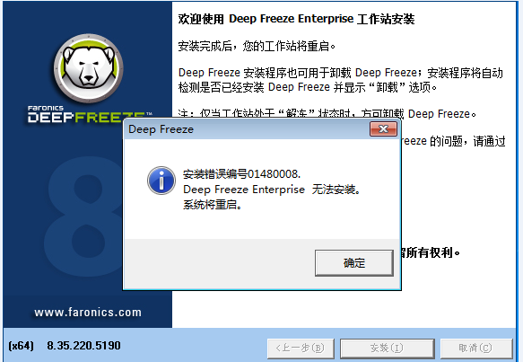Click the 所有权利 copyright text
523x362 pixels.
click(431, 252)
